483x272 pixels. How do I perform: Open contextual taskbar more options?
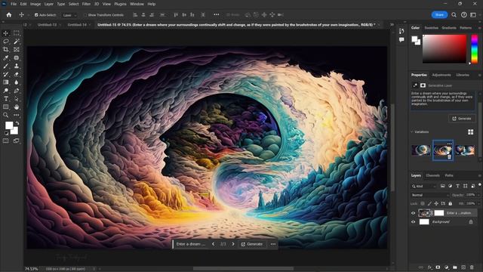tap(273, 244)
